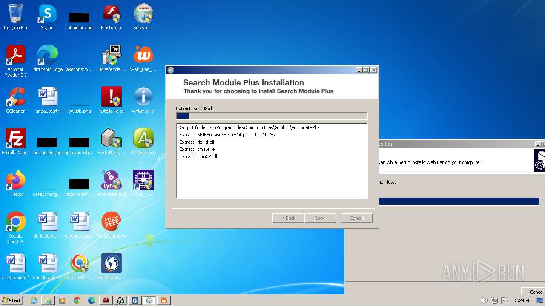This screenshot has height=306, width=545.
Task: Open Acrobat Reader DC shortcut
Action: tap(15, 61)
